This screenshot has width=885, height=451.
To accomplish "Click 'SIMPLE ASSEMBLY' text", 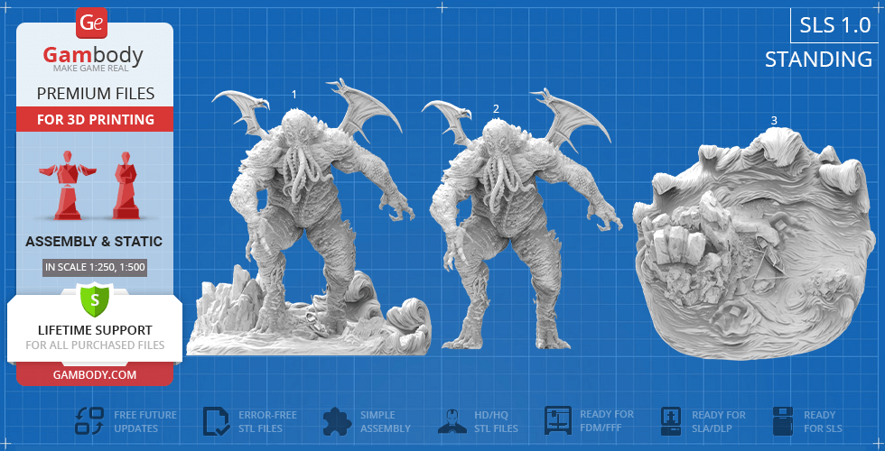I will [386, 421].
